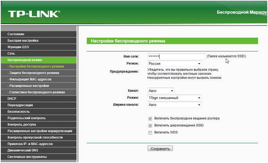Select Быстрая настройка in sidebar
Viewport: 268px width, 163px height.
tap(23, 41)
